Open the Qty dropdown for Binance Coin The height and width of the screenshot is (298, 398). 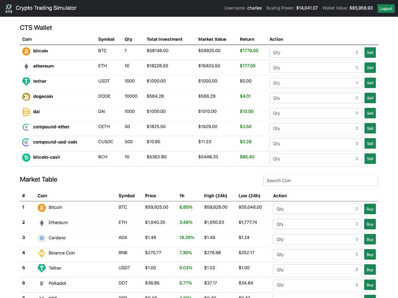[317, 254]
